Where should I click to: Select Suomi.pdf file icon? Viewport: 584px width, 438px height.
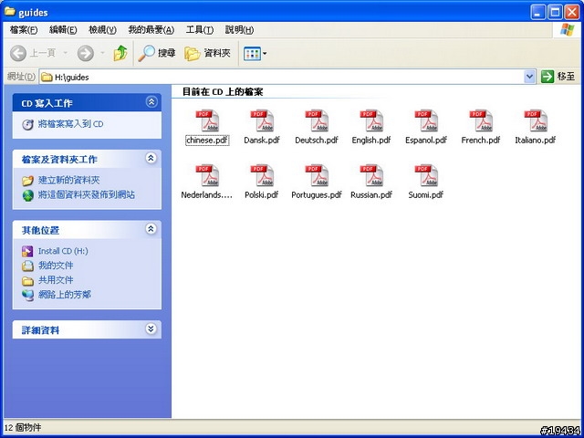coord(426,175)
